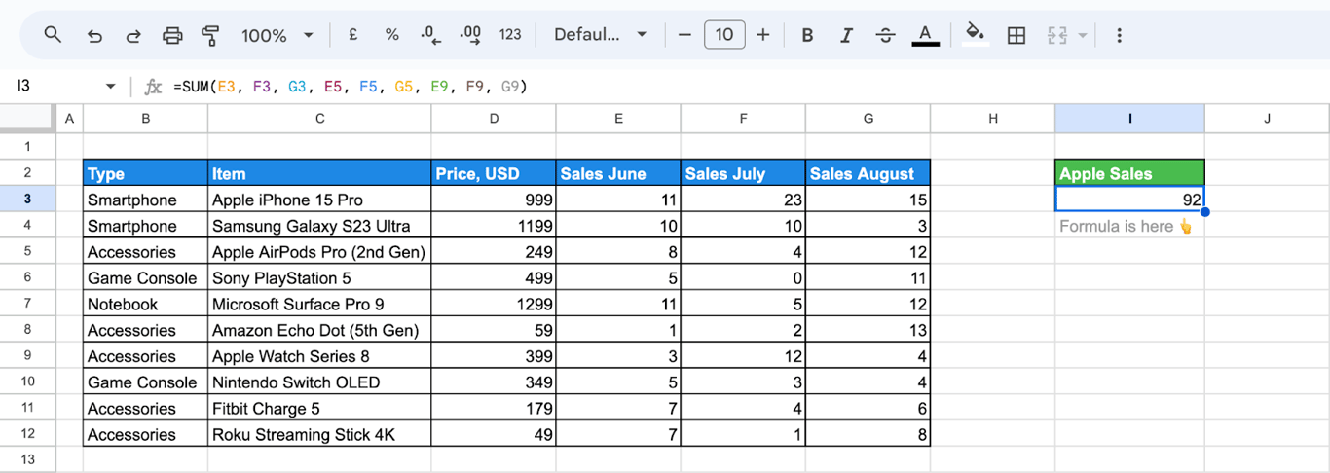Format as currency with pound icon

[352, 35]
